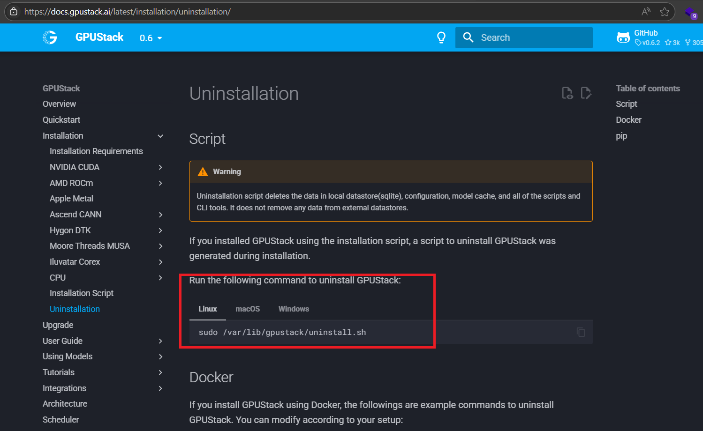Expand the Ascend CANN submenu
This screenshot has width=703, height=431.
(x=160, y=215)
